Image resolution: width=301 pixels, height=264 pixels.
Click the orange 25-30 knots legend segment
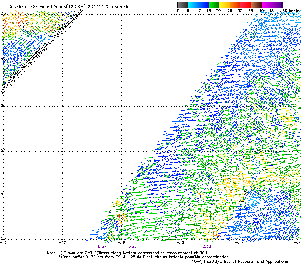[x=235, y=5]
